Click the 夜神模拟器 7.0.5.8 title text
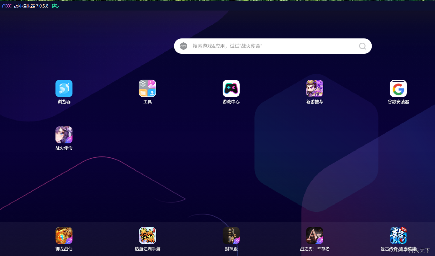435x256 pixels. 31,6
